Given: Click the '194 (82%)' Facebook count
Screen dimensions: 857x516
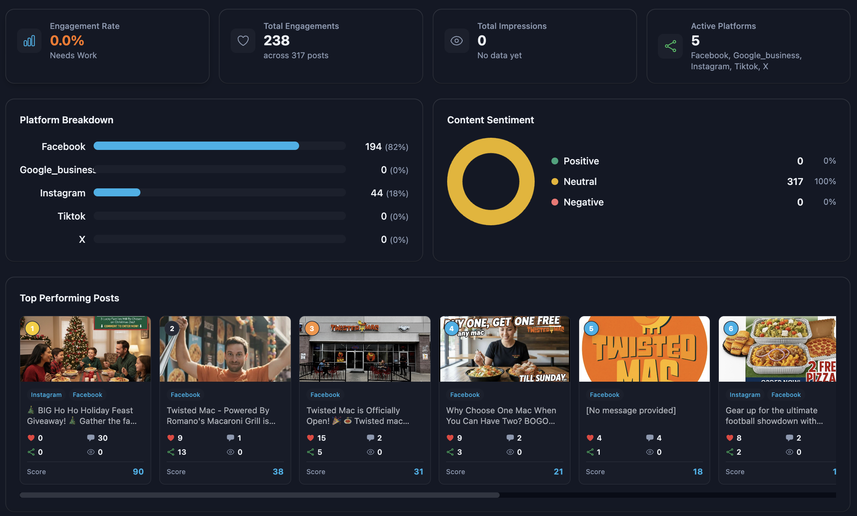Looking at the screenshot, I should tap(387, 147).
